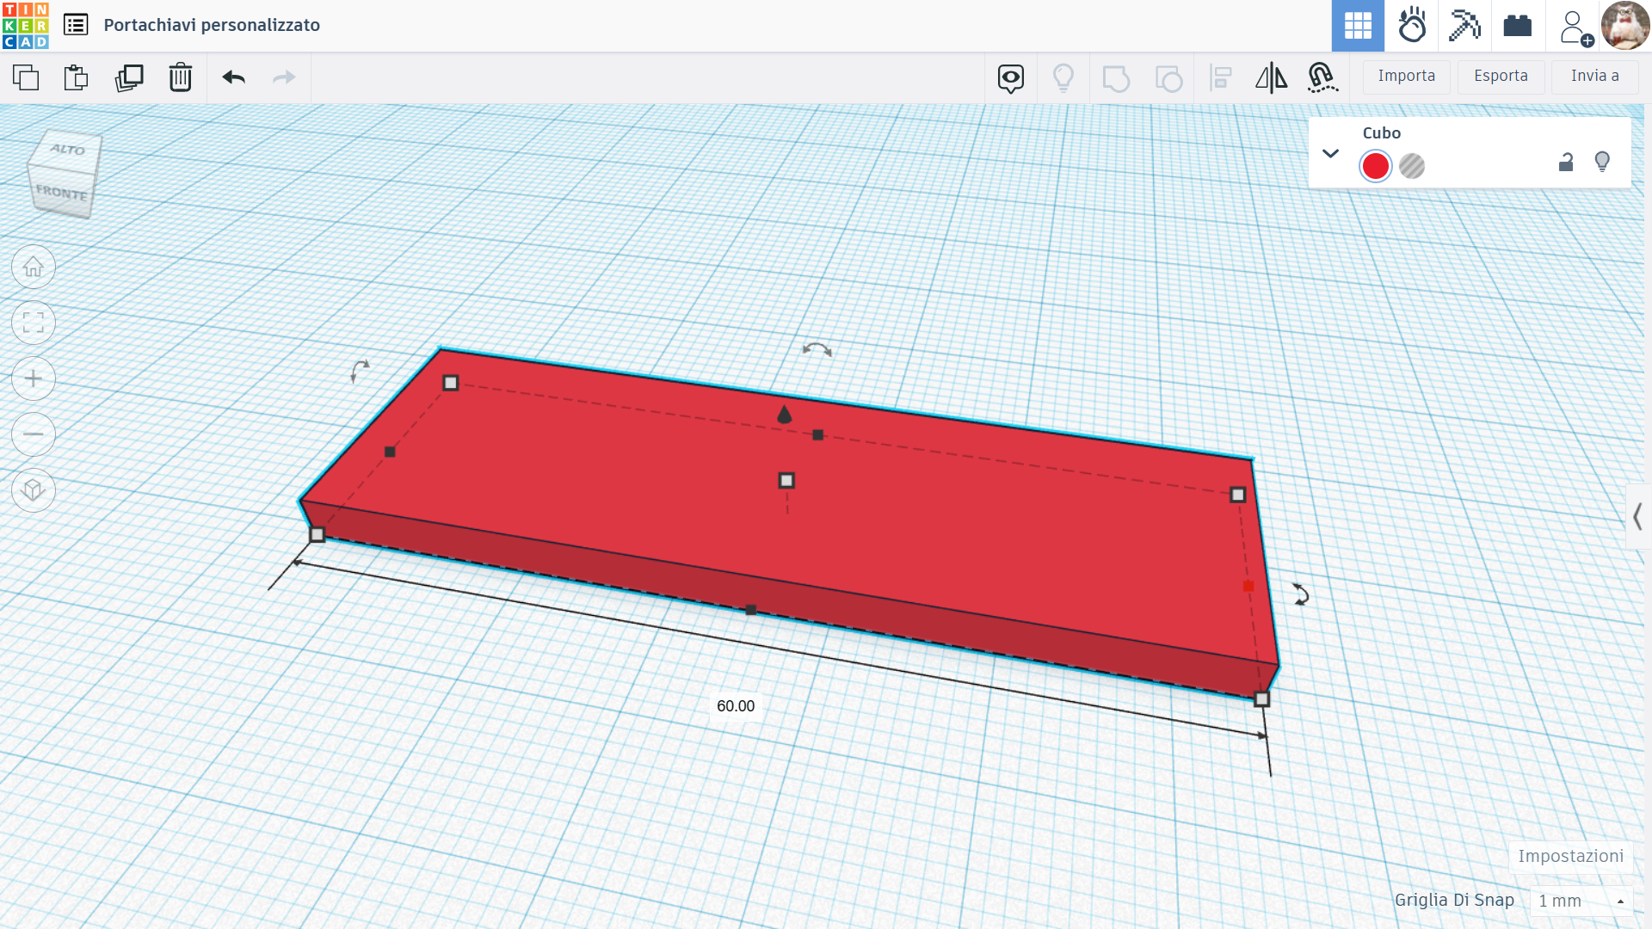Screen dimensions: 1652x929
Task: Open the Impostazioni settings button
Action: 1570,857
